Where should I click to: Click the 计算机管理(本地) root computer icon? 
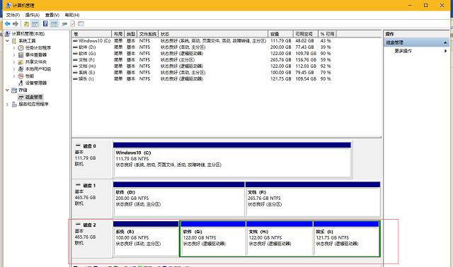pyautogui.click(x=8, y=34)
